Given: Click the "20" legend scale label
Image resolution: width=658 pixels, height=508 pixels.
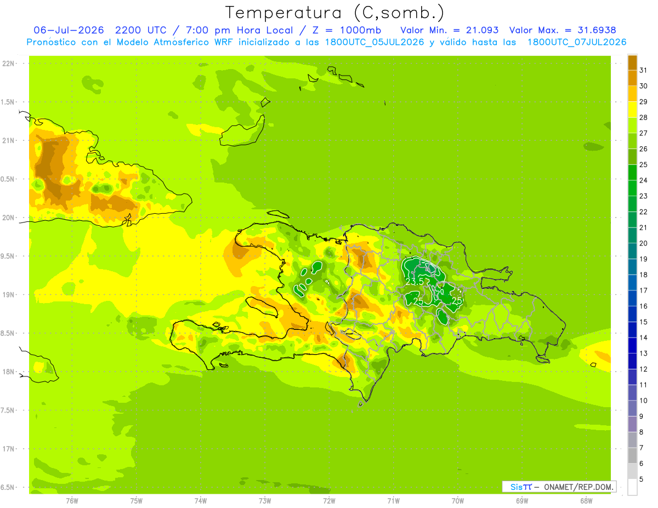Looking at the screenshot, I should [644, 243].
